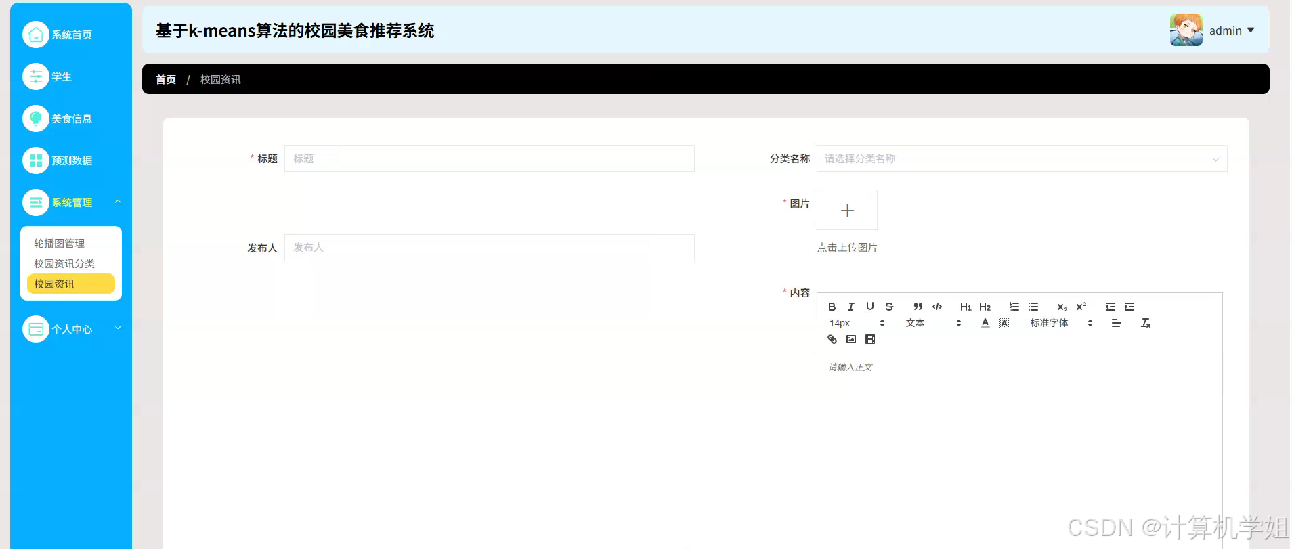Focus the 发布人 input field
The width and height of the screenshot is (1292, 549).
coord(490,248)
